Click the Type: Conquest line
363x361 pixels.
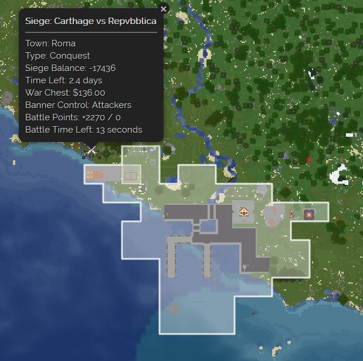(57, 56)
